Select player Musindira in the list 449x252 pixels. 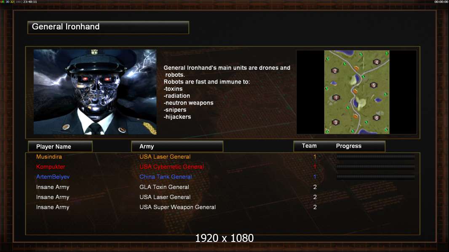click(49, 157)
